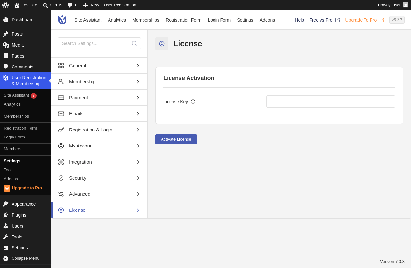Viewport: 411px width, 268px height.
Task: Expand Registration & Login chevron
Action: (x=138, y=130)
